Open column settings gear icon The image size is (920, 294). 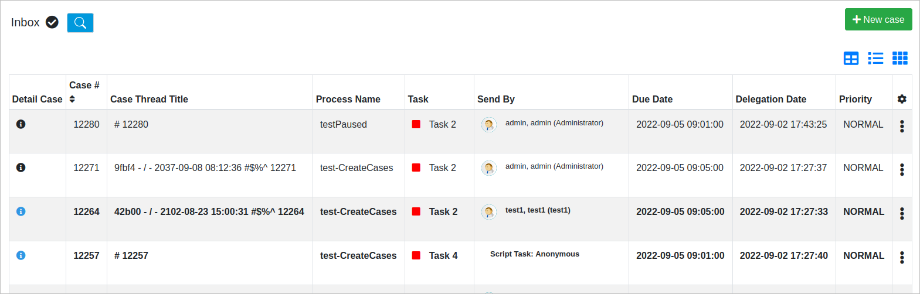pos(902,99)
